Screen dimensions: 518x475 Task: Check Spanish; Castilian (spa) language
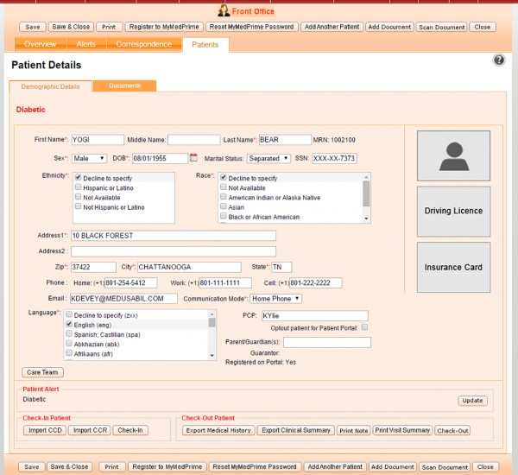[x=69, y=333]
